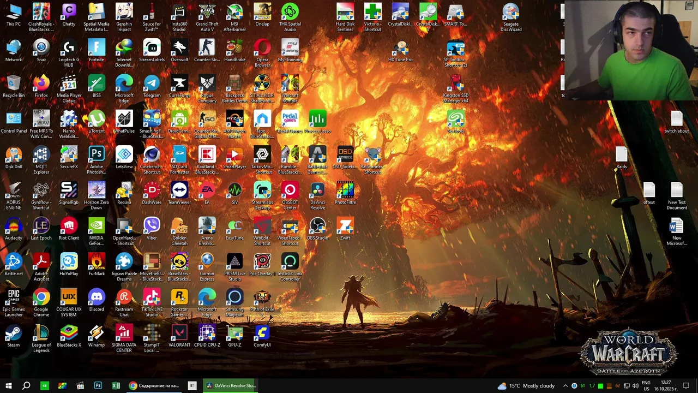This screenshot has width=698, height=393.
Task: Open New Microsoft Word document icon
Action: tap(676, 231)
